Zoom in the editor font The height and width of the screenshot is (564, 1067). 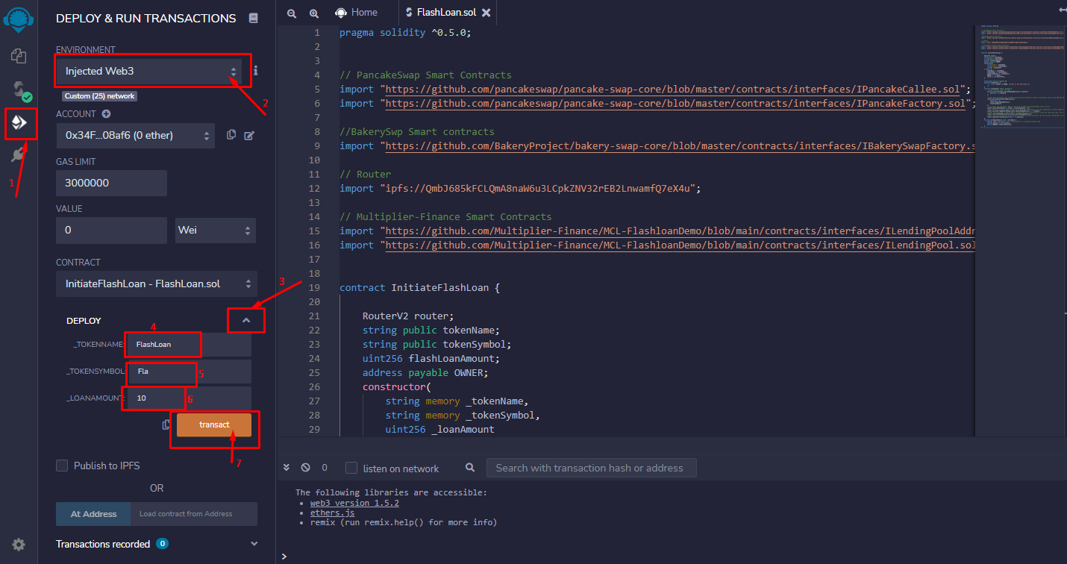coord(313,13)
